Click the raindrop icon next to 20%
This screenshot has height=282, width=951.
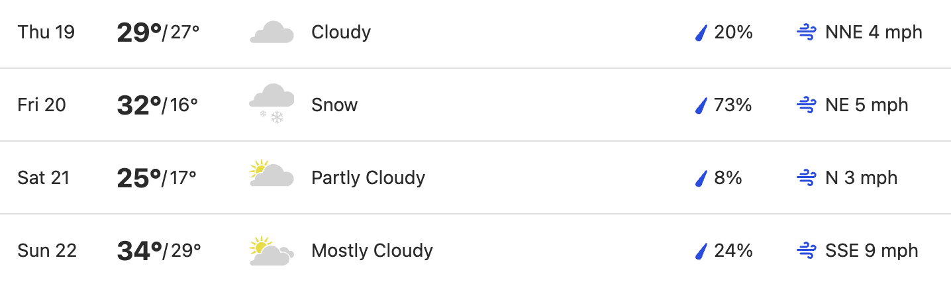coord(701,32)
